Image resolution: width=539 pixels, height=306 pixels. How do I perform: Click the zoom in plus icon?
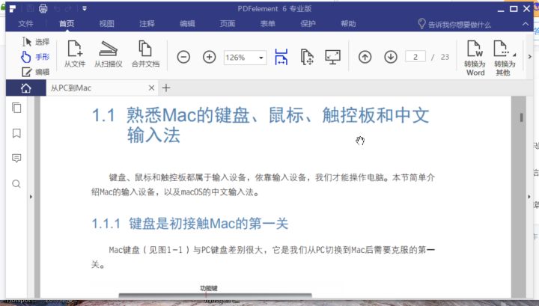(210, 57)
